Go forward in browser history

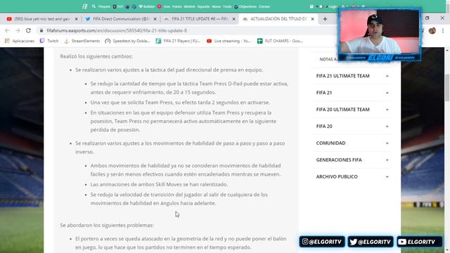coord(18,30)
